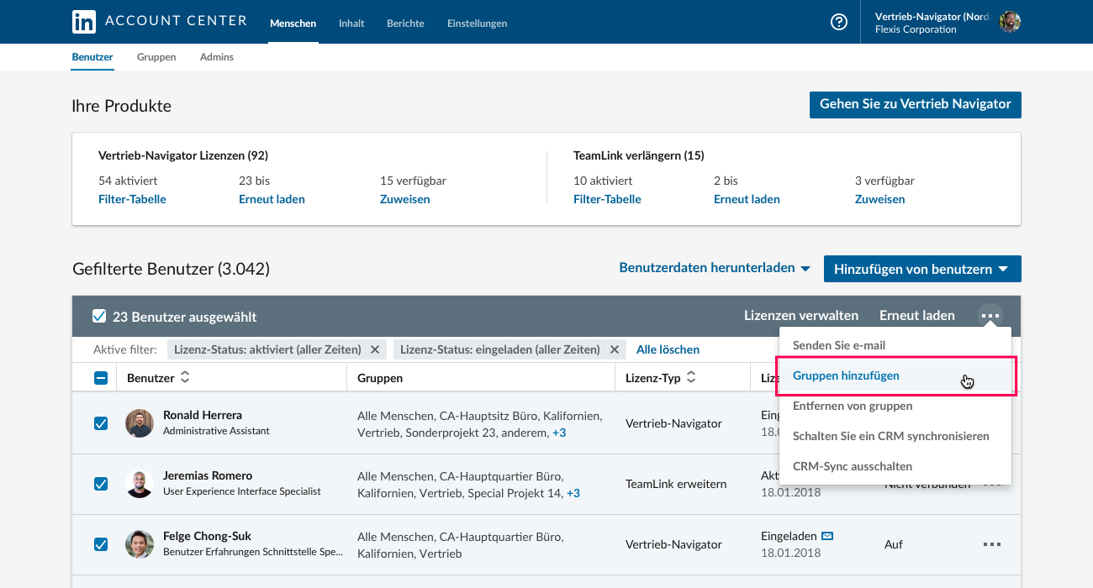The height and width of the screenshot is (588, 1093).
Task: Select 'Schalten Sie ein CRM synchronisieren'
Action: point(895,436)
